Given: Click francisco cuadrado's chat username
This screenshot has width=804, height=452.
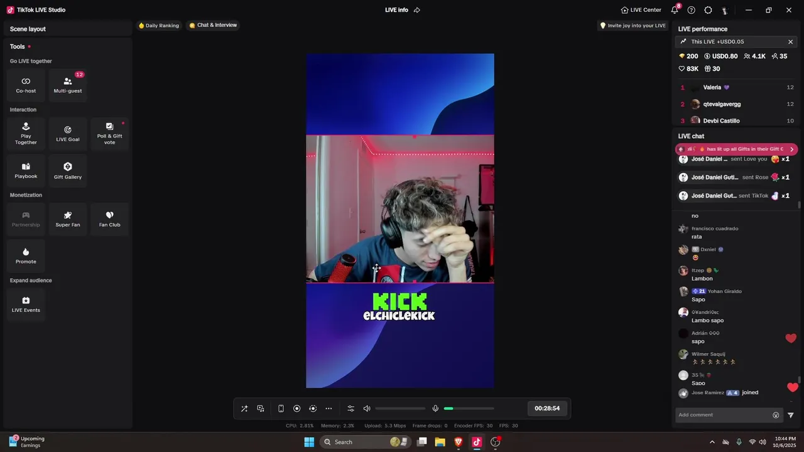Looking at the screenshot, I should (x=715, y=229).
